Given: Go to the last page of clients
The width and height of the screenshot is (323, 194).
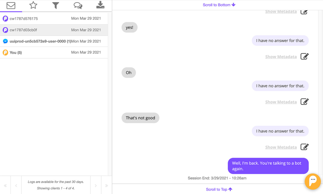Looking at the screenshot, I should point(106,185).
